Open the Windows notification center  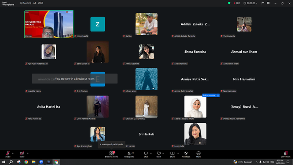coord(288,162)
